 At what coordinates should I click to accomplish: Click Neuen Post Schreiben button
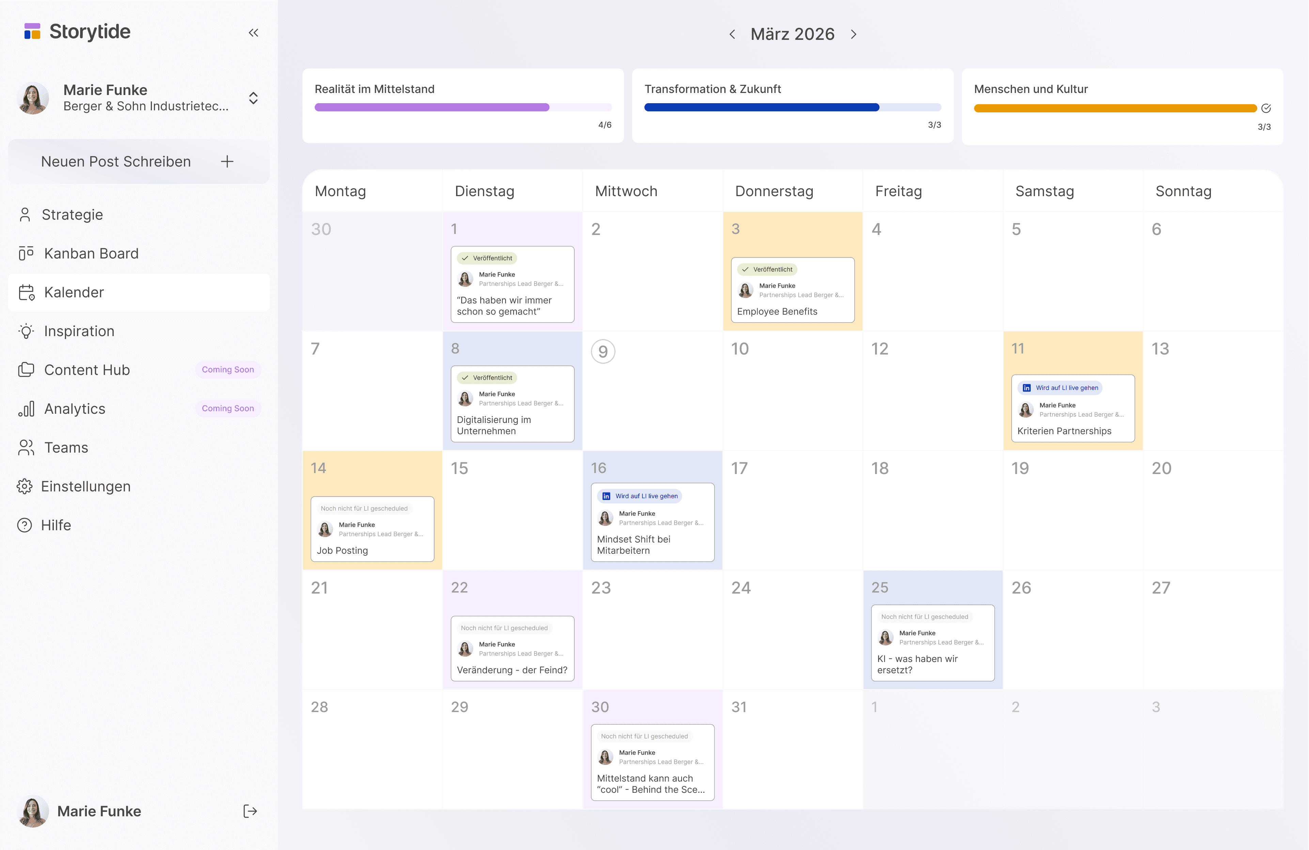[x=116, y=162]
